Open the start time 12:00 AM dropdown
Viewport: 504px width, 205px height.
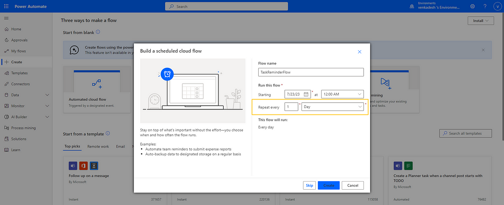click(x=342, y=94)
